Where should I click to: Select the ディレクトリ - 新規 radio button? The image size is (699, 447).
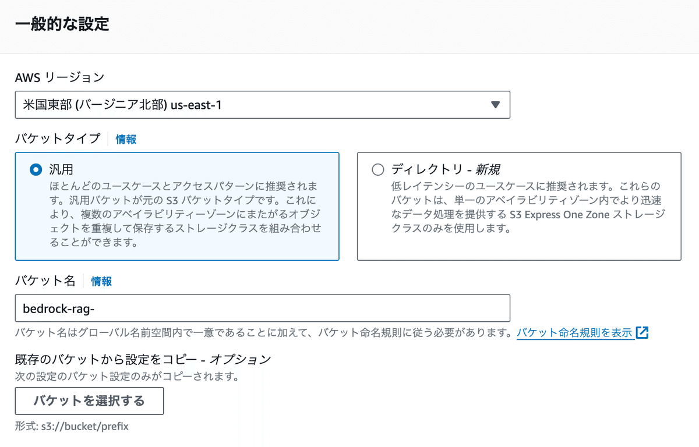378,170
